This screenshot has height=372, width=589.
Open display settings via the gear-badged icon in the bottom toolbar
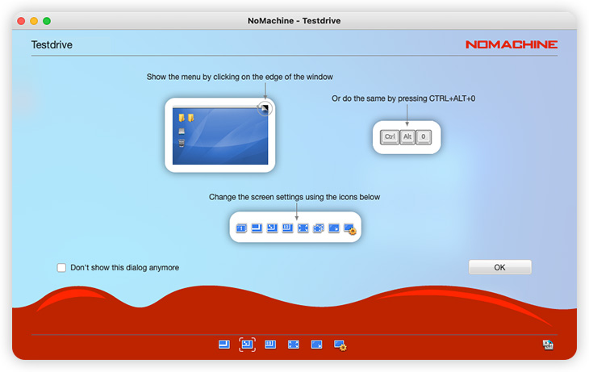click(340, 345)
